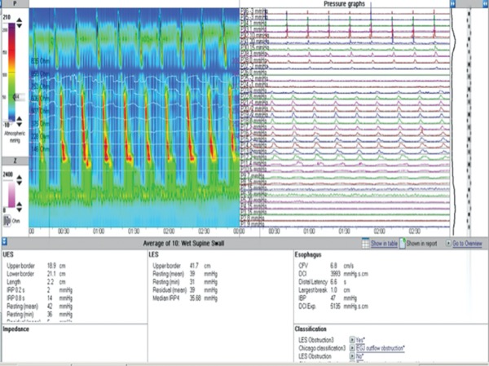Click the Ohm impedance icon
This screenshot has width=489, height=366.
pos(7,221)
